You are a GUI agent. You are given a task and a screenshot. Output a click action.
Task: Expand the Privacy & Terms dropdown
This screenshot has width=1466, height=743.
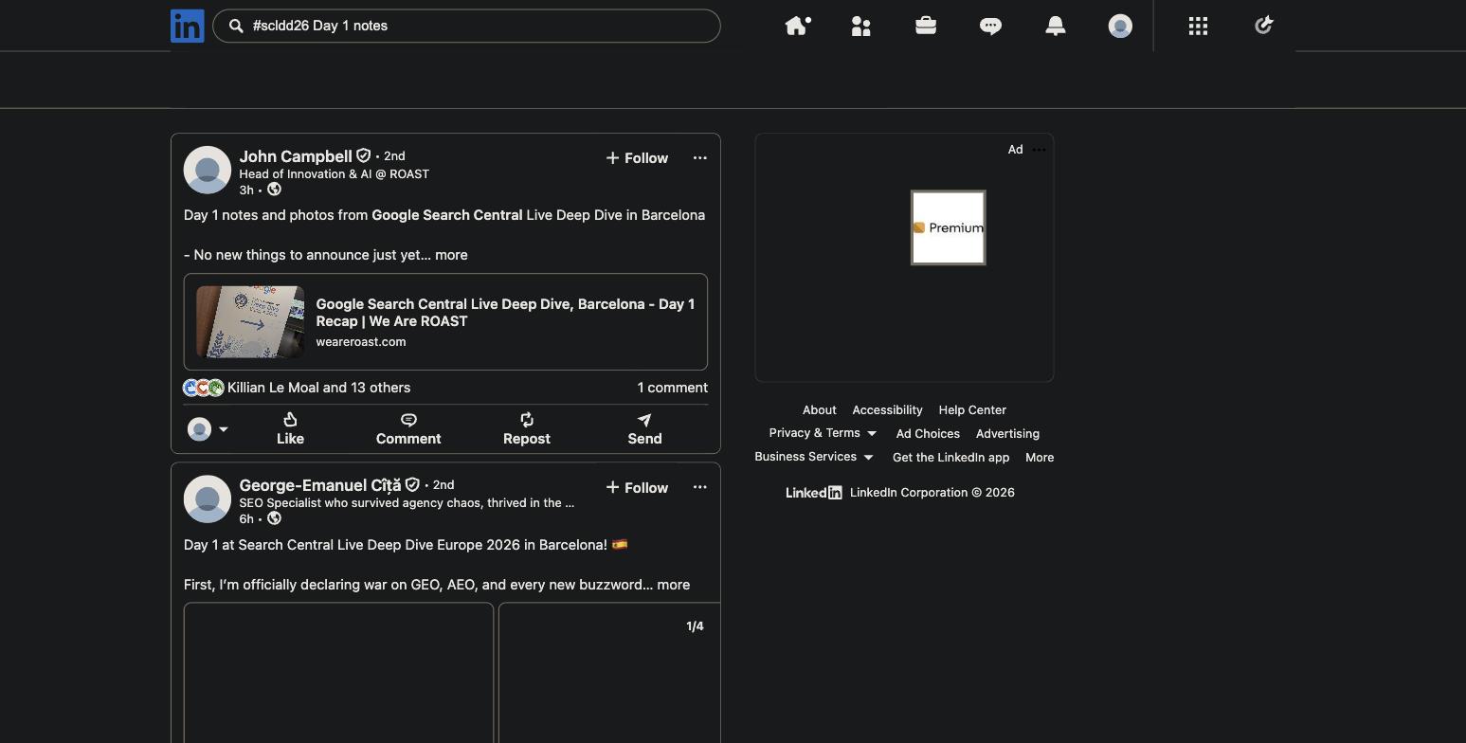[x=823, y=433]
